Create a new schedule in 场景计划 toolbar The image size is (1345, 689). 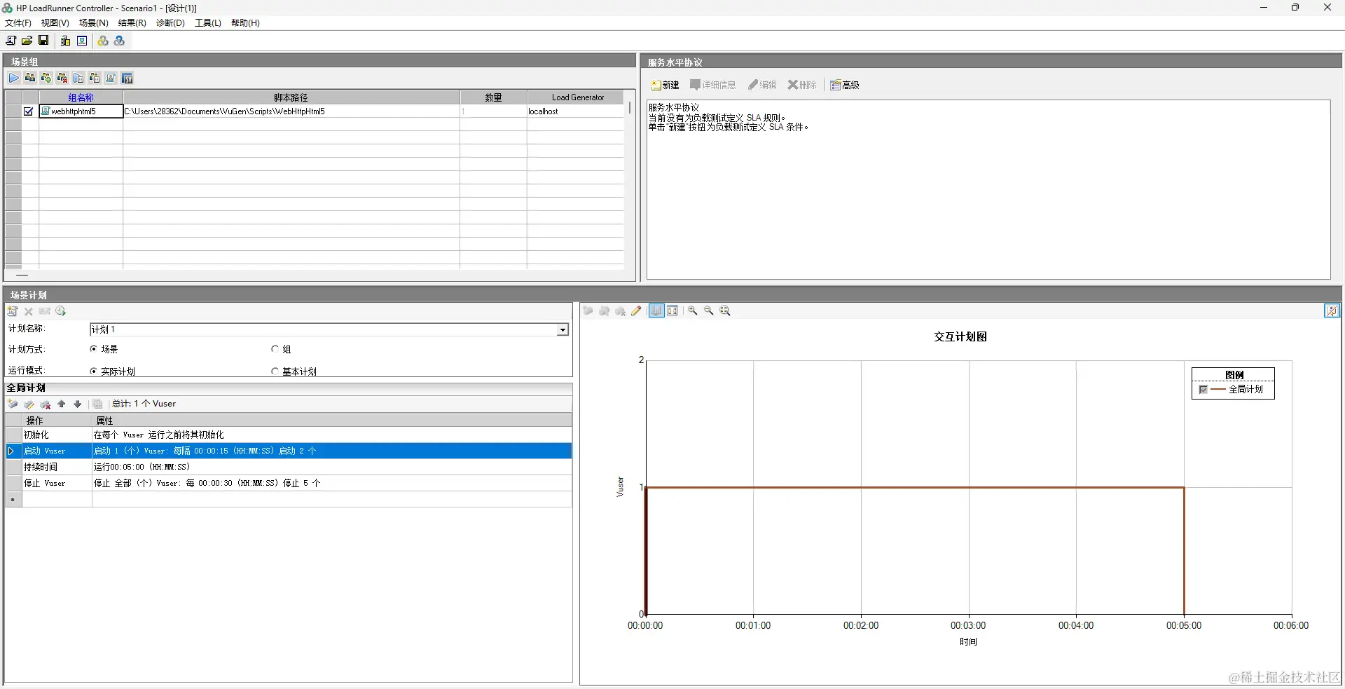point(13,311)
